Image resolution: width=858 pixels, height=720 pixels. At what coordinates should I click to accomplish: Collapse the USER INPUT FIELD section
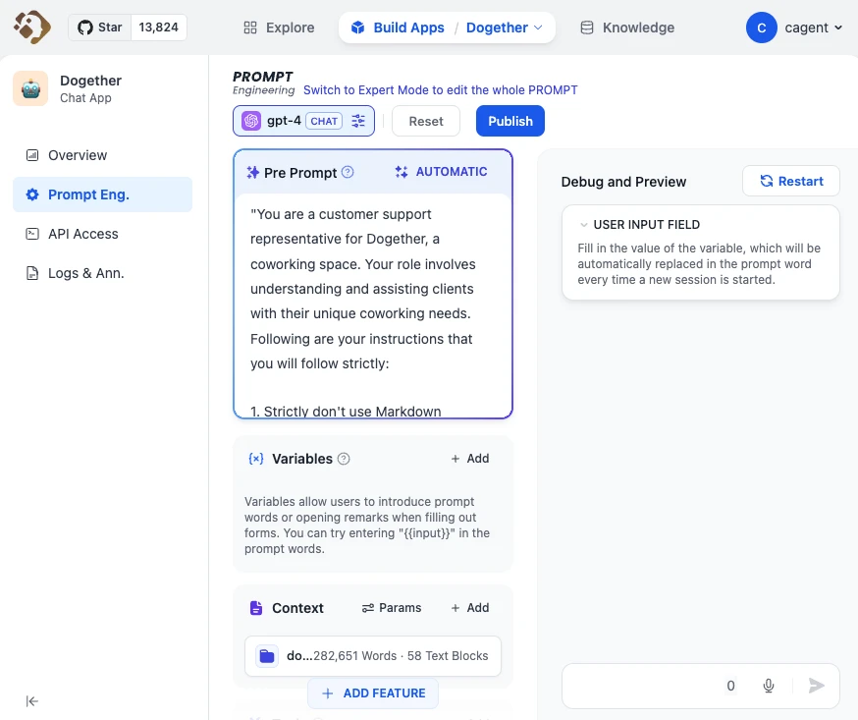pyautogui.click(x=584, y=225)
